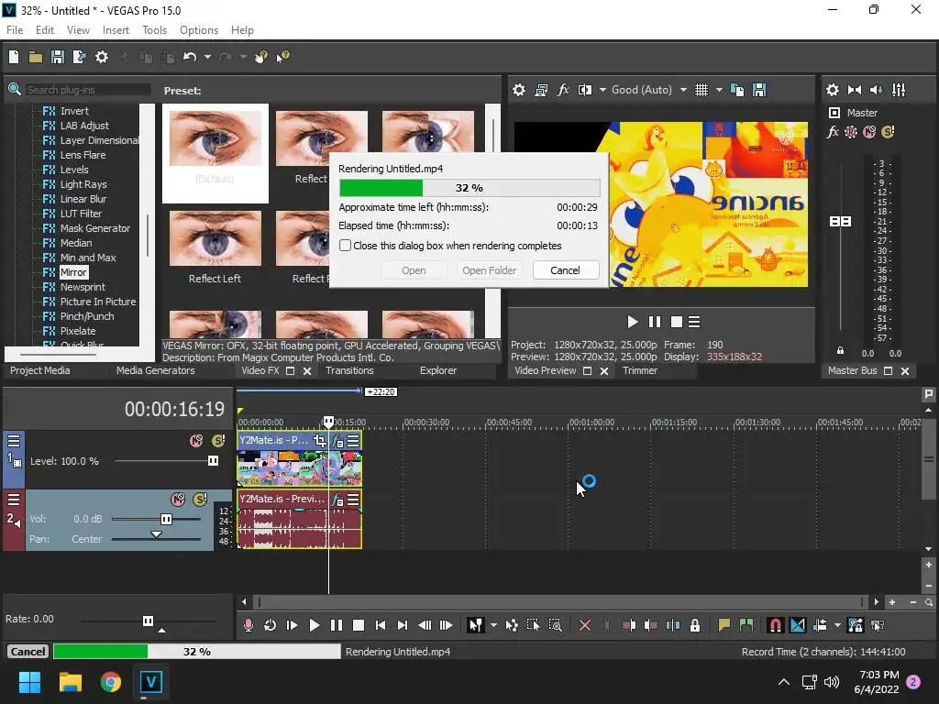This screenshot has width=939, height=704.
Task: Click the magnet snapping icon
Action: (x=775, y=625)
